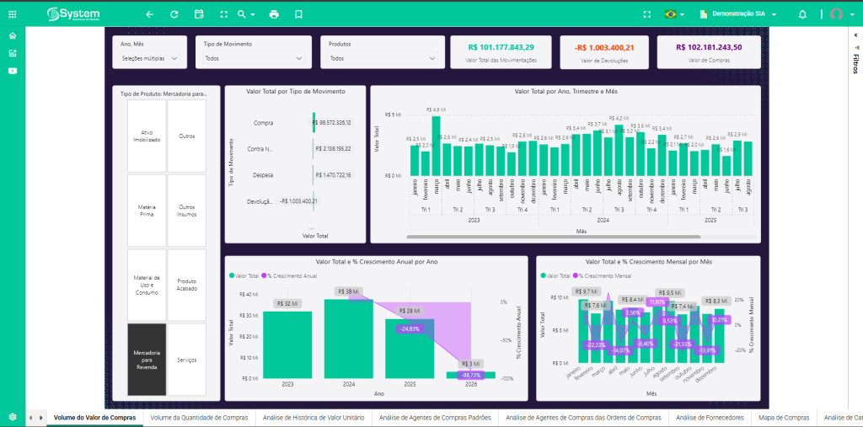The image size is (863, 427).
Task: Open notifications bell
Action: coord(802,14)
